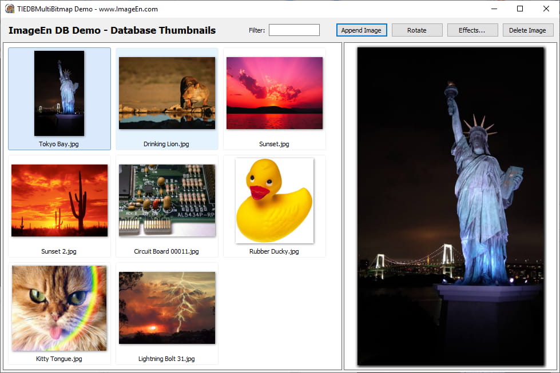
Task: Click the app icon in title bar
Action: coord(10,9)
